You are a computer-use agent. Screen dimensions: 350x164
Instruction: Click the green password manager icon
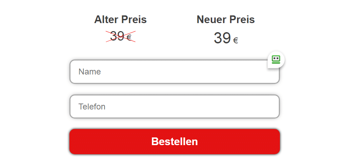276,60
